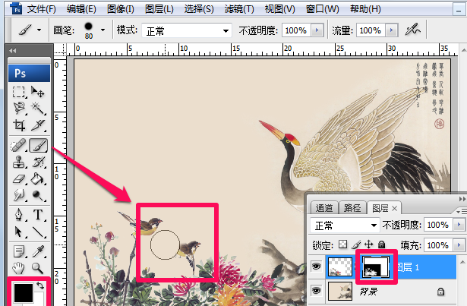Viewport: 467px width, 306px height.
Task: Select the Move tool
Action: [x=38, y=92]
